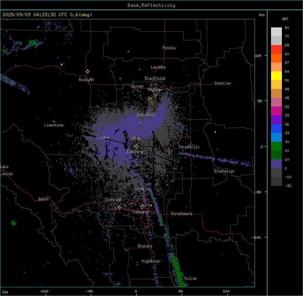Image resolution: width=303 pixels, height=296 pixels.
Task: Click the Drumheller label
Action: (224, 171)
